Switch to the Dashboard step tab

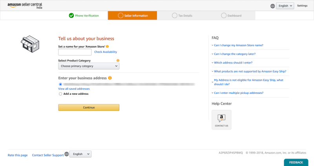point(231,15)
